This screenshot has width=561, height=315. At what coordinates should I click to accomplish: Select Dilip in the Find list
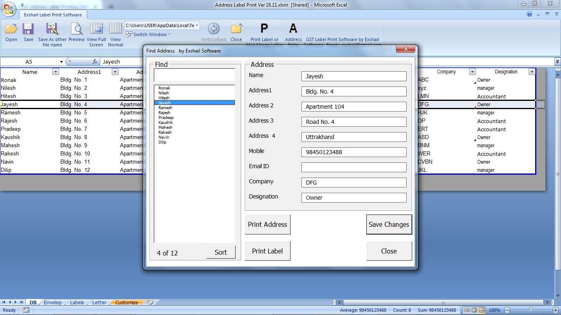194,142
